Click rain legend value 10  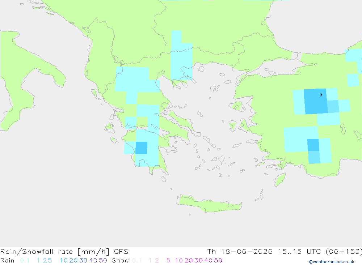tap(64, 260)
